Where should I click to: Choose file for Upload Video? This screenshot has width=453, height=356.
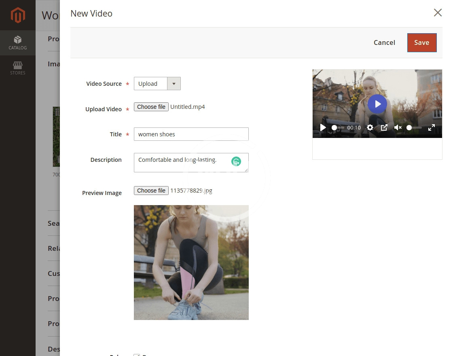pyautogui.click(x=151, y=107)
